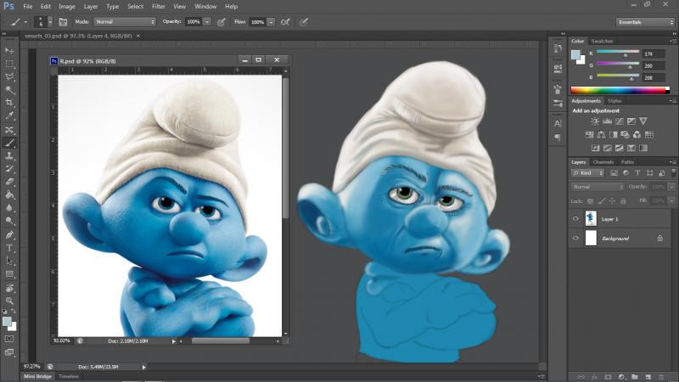This screenshot has height=382, width=679.
Task: Open the Brush panel toggle icon in options bar
Action: click(x=63, y=22)
